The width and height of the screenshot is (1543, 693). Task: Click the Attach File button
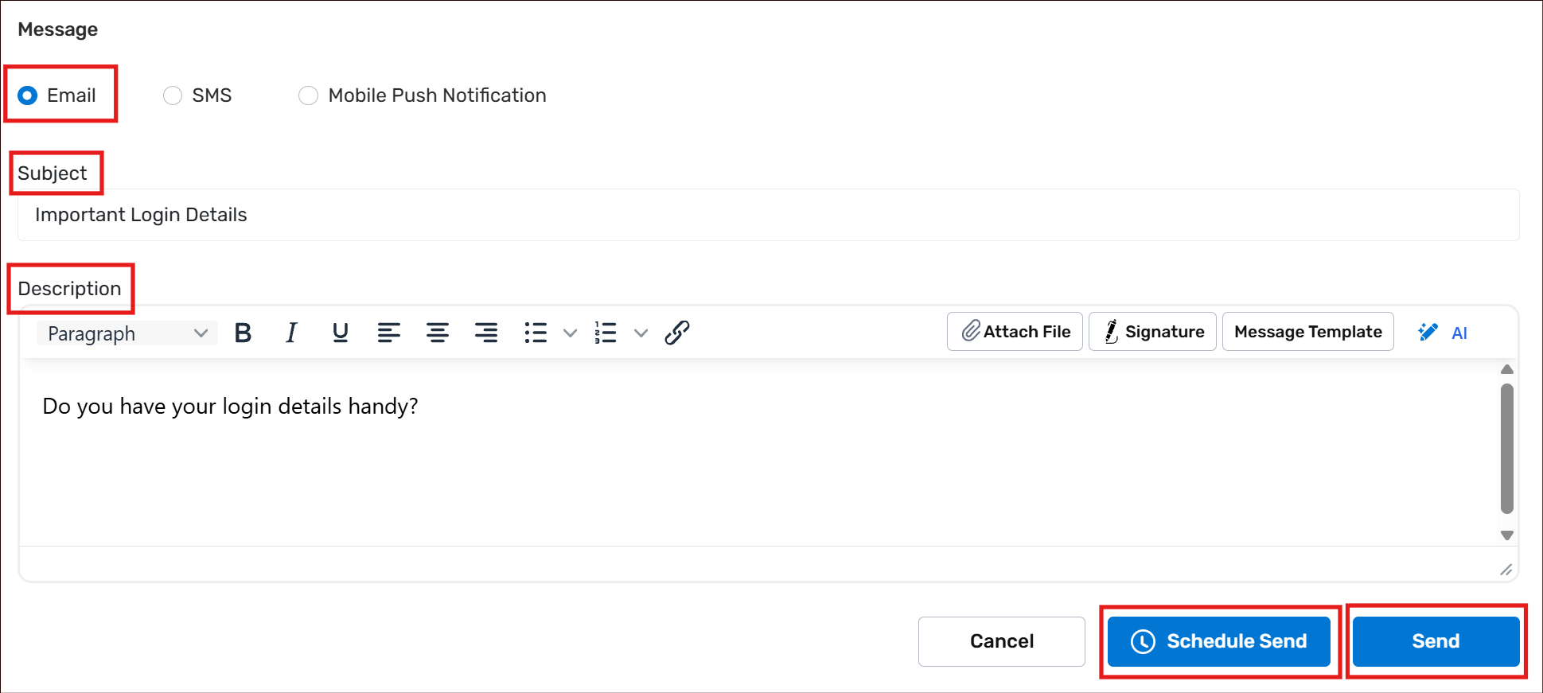pyautogui.click(x=1015, y=332)
